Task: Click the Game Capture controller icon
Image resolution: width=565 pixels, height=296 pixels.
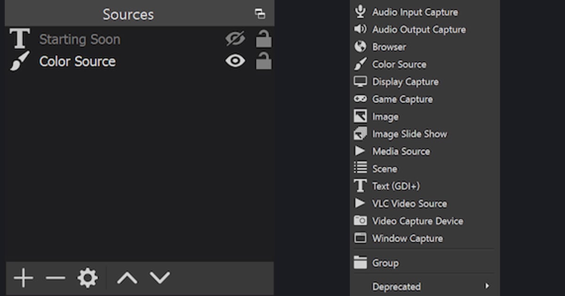Action: [360, 99]
